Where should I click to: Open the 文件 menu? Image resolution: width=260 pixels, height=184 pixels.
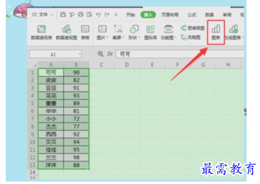click(x=40, y=14)
